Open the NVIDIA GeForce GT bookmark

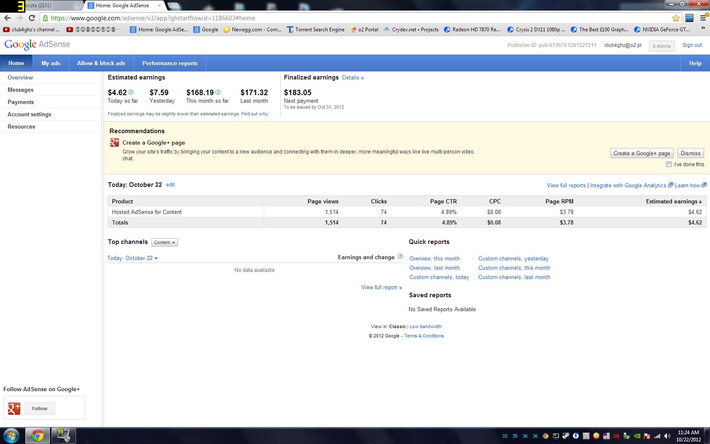[x=662, y=30]
